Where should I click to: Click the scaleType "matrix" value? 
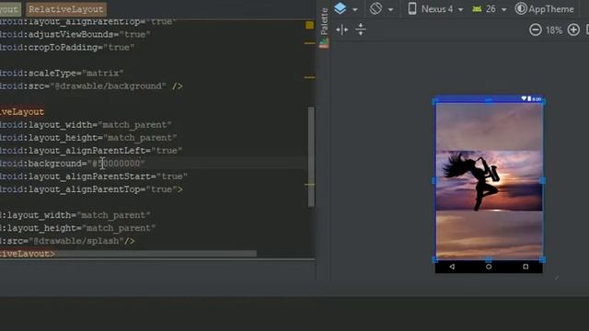[102, 74]
